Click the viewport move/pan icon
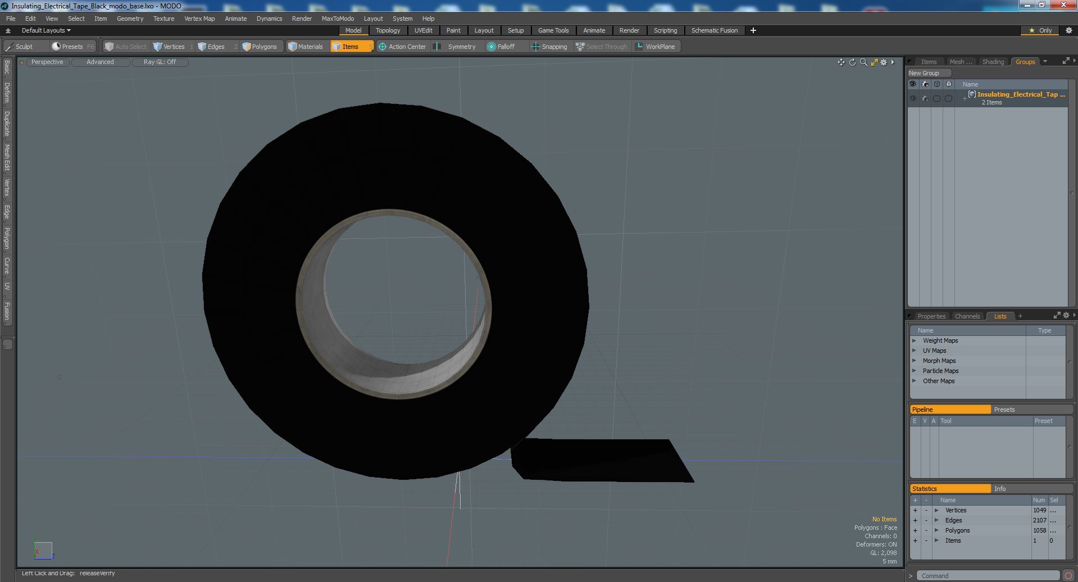 [x=841, y=62]
